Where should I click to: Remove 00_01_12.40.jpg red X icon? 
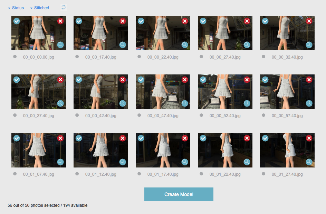click(x=123, y=138)
